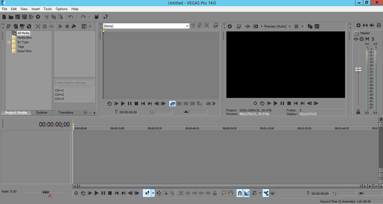This screenshot has height=204, width=383.
Task: Open Auto Ripple mode dropdown arrow
Action: click(x=260, y=193)
